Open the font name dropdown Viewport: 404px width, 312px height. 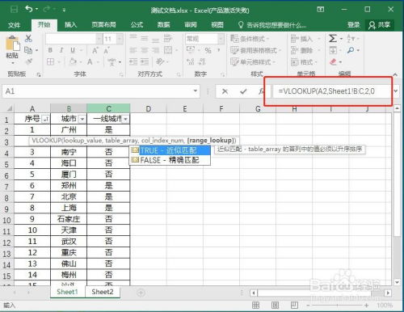click(x=99, y=39)
